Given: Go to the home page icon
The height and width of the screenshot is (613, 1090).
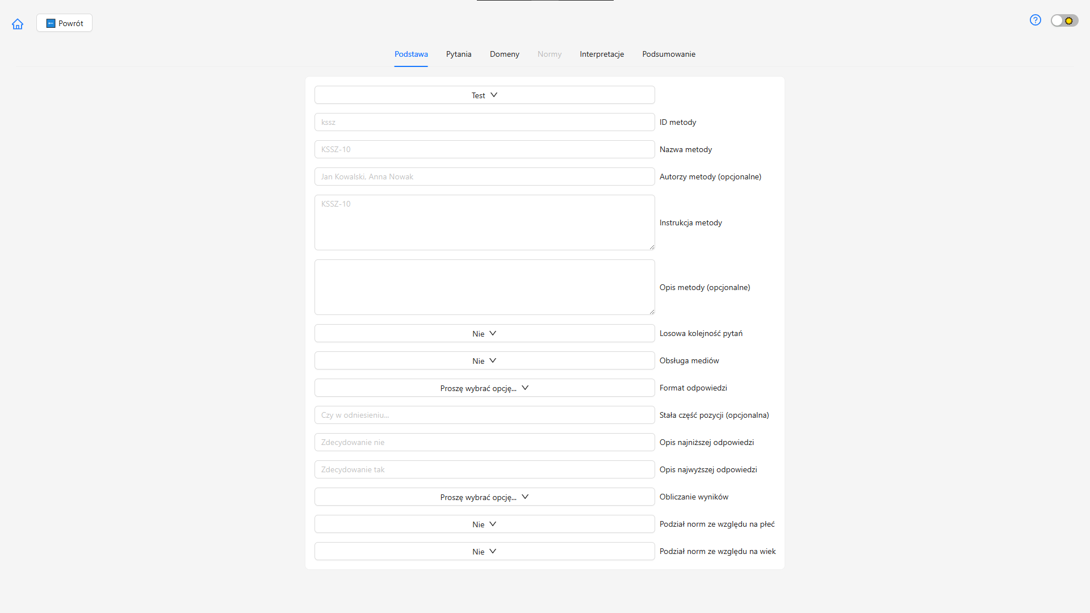Looking at the screenshot, I should pos(18,24).
